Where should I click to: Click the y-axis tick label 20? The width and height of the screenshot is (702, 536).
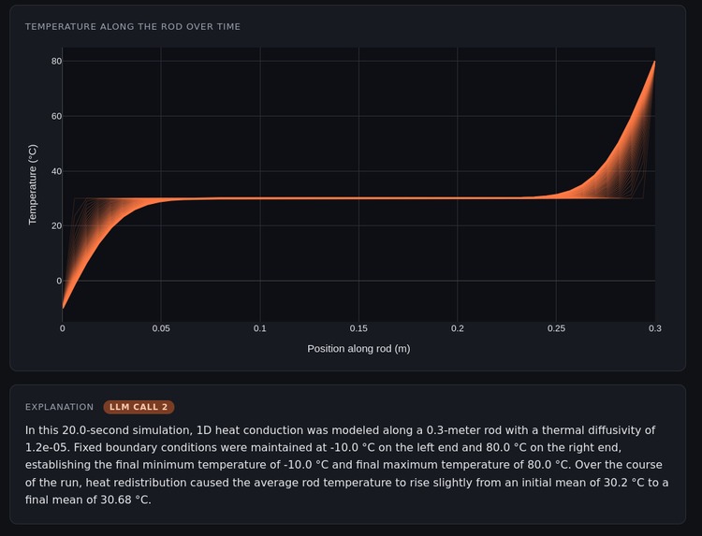(x=56, y=226)
